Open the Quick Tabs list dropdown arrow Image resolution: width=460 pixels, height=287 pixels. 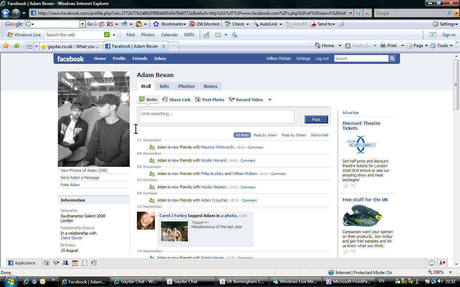36,46
